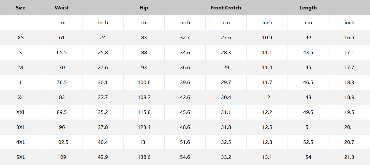Click waist value 65.5 cm for S
The height and width of the screenshot is (165, 370).
coord(62,53)
